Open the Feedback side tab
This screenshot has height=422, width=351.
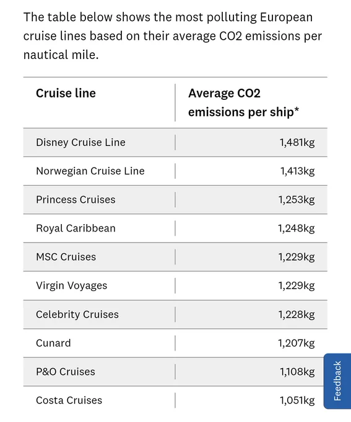(337, 381)
